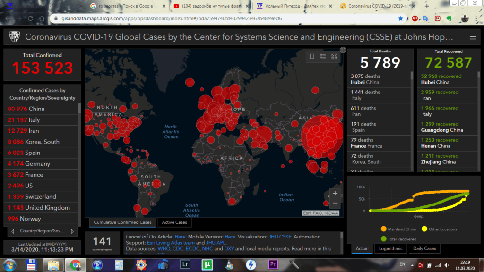Image resolution: width=484 pixels, height=272 pixels.
Task: Open the dashboard hamburger menu
Action: 473,37
